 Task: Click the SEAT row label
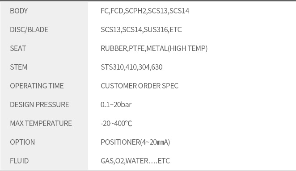[18, 48]
